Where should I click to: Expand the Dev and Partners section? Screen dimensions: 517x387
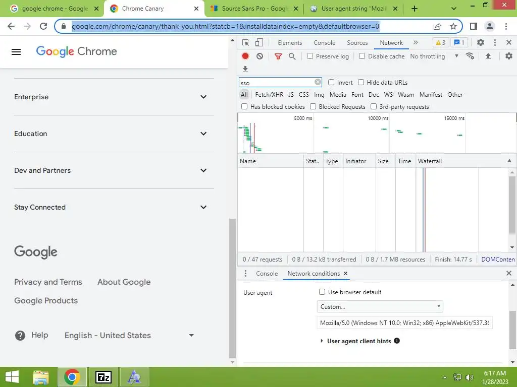tap(114, 170)
